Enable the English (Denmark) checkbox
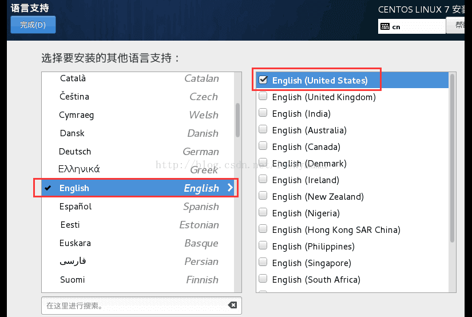Screen dimensions: 472x317 tap(263, 163)
